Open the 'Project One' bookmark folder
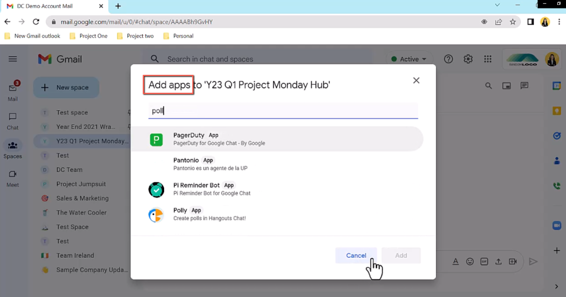This screenshot has height=297, width=566. (88, 36)
